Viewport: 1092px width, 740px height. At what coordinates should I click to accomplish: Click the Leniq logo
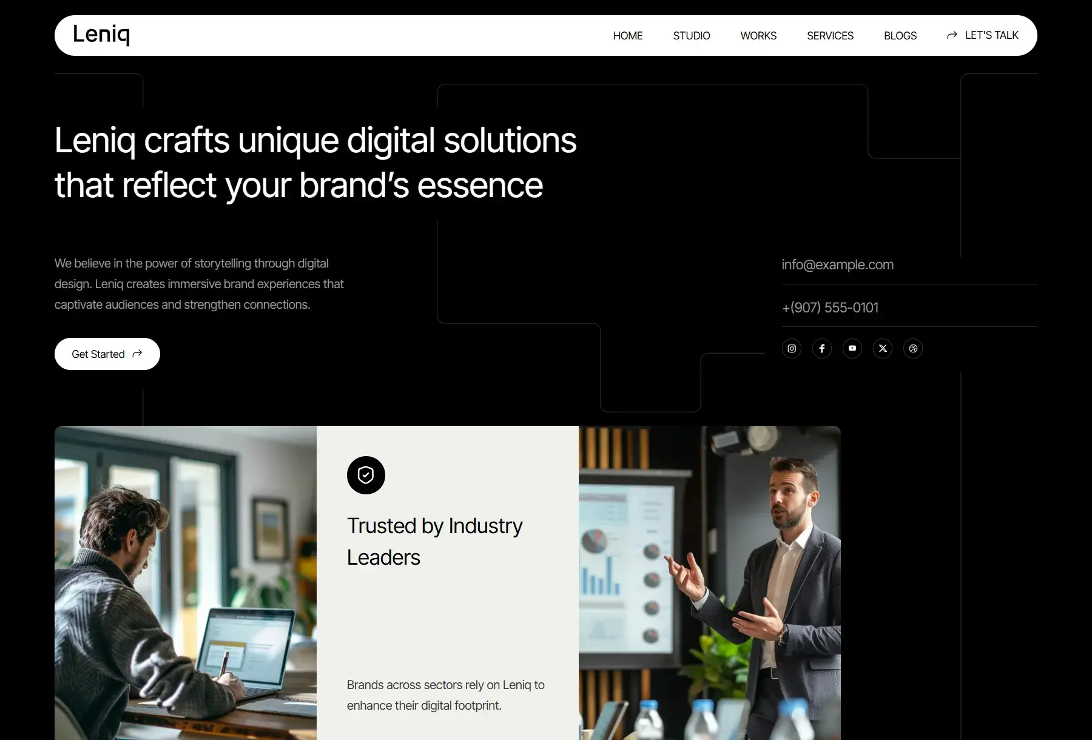[101, 35]
